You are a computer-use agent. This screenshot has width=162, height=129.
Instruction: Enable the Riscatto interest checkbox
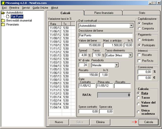139,55
